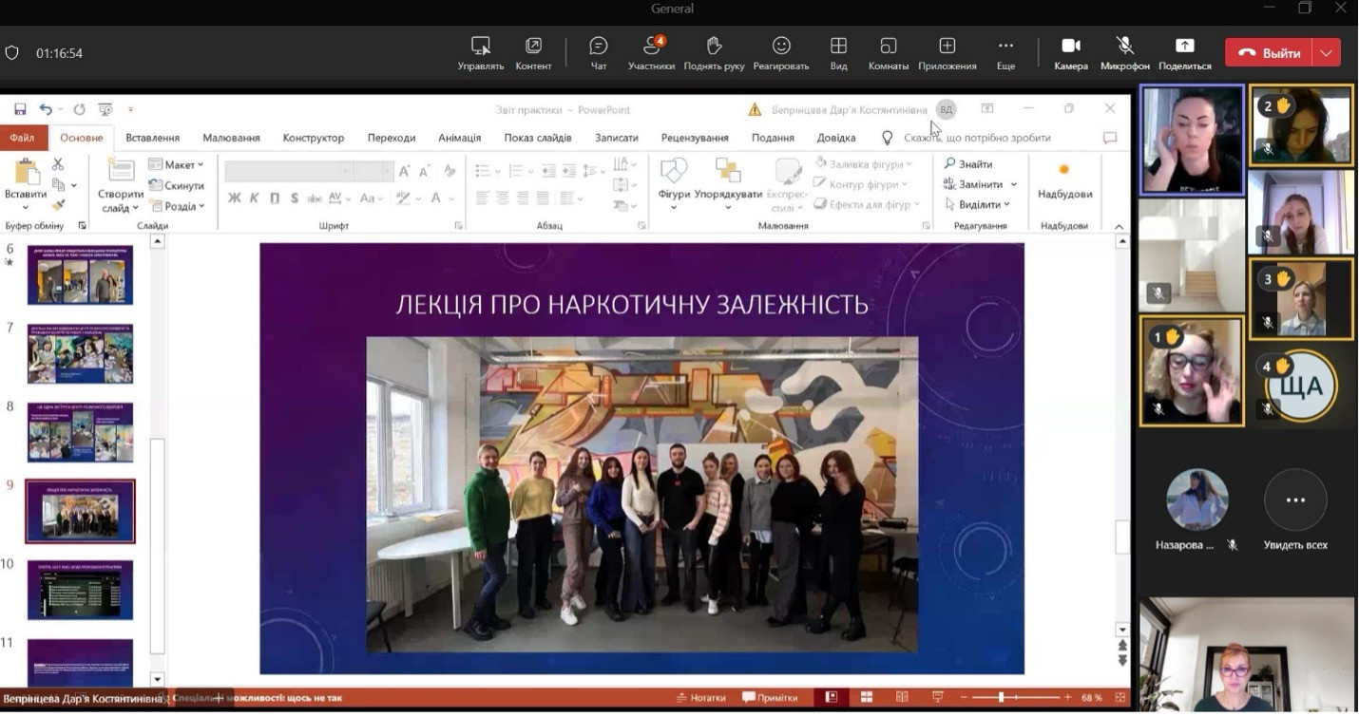Click the Share screen icon
Screen dimensions: 1359x716
(x=1184, y=53)
